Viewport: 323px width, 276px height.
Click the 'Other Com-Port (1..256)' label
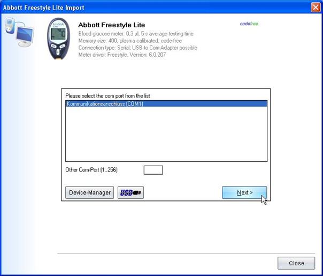[x=91, y=170]
